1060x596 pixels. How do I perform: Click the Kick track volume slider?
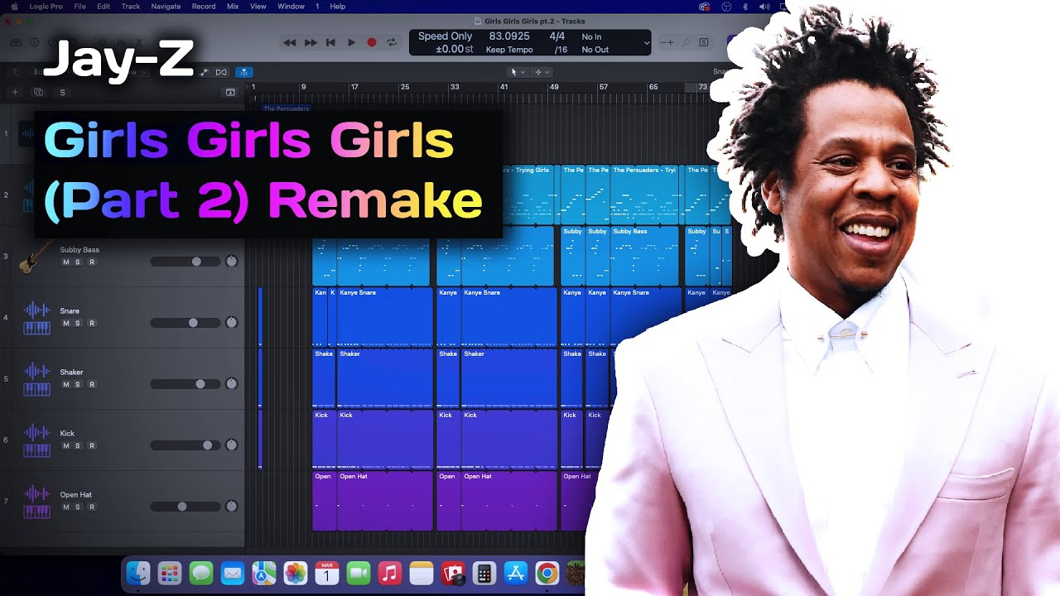[186, 445]
